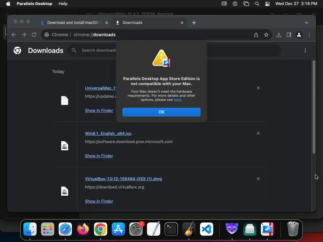Open the Chrome downloads toolbar icon

click(279, 35)
